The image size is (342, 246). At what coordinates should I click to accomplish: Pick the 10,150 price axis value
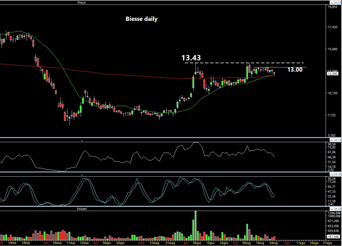click(332, 93)
